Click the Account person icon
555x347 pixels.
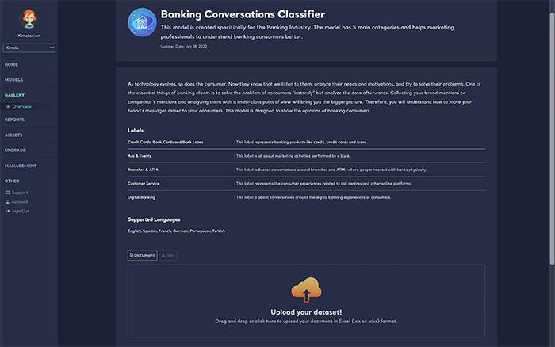8,201
